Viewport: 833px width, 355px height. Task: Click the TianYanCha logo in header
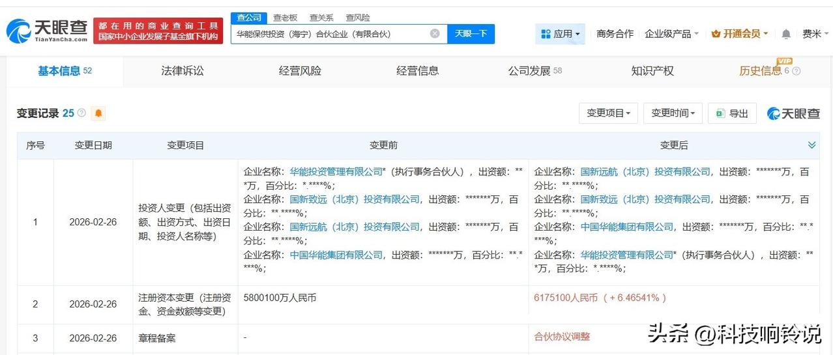[47, 31]
